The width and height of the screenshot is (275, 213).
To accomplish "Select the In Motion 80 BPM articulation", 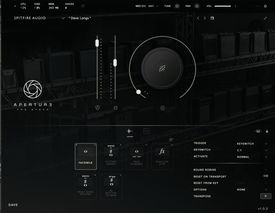I will click(111, 187).
